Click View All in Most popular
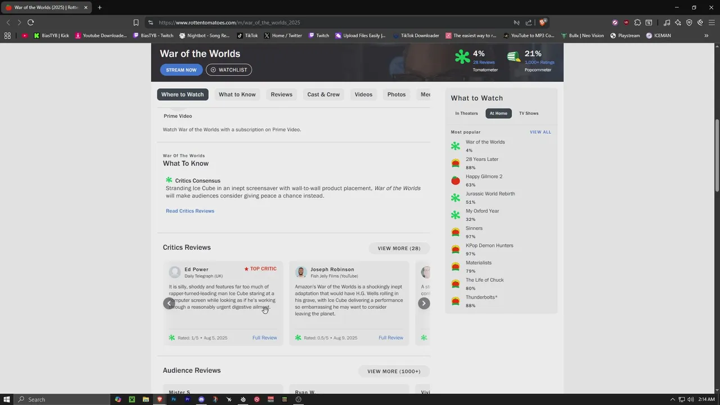 tap(541, 132)
